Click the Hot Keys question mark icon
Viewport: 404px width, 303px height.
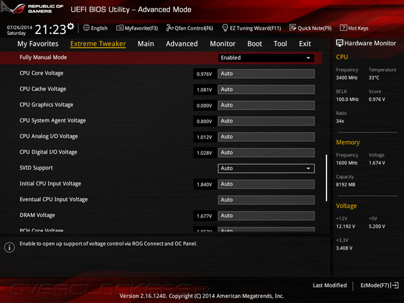click(343, 28)
